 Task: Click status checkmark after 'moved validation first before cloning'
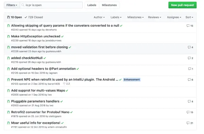(x=70, y=47)
